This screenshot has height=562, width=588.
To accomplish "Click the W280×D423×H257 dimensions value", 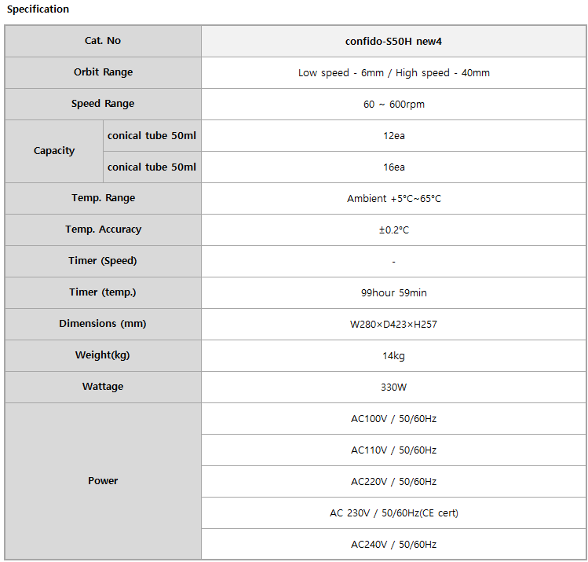I will pos(393,325).
